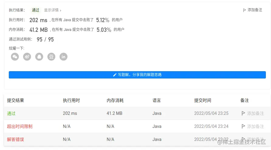Open the 解答错误 submission
This screenshot has width=271, height=150.
[x=15, y=139]
